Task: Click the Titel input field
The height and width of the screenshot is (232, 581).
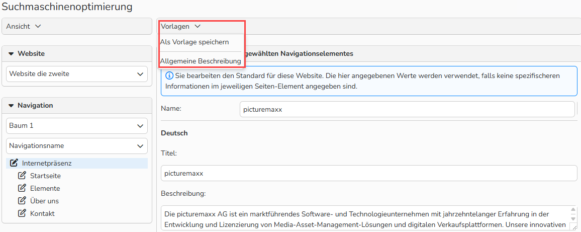Action: 369,173
